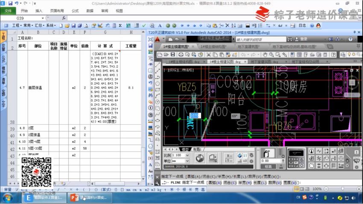Switch to the 开始 ribbon tab

point(24,11)
